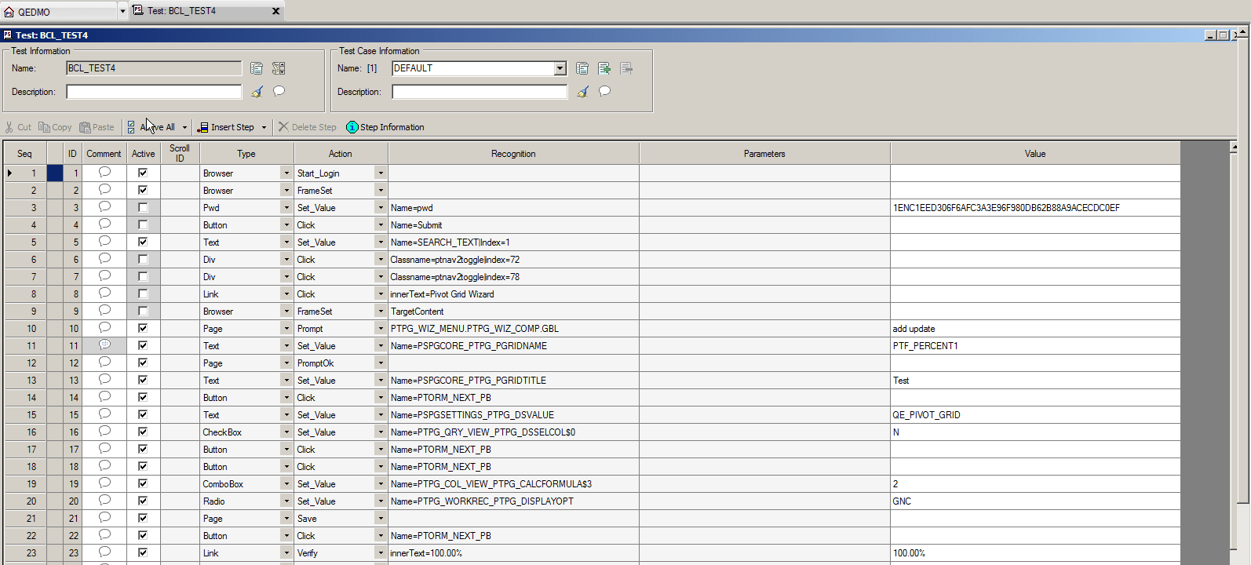Open the comment bubble for step 23
Viewport: 1251px width, 565px height.
(104, 552)
